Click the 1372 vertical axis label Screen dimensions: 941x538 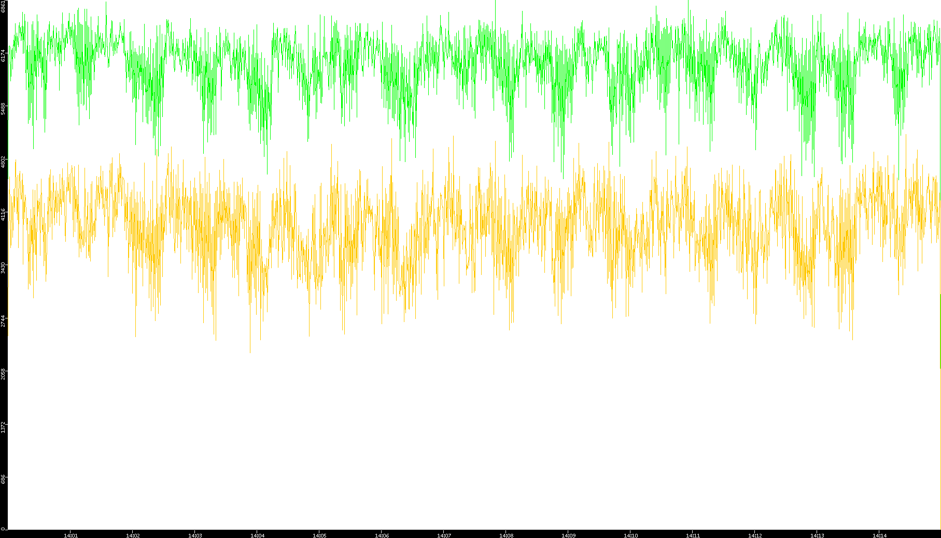[x=4, y=427]
